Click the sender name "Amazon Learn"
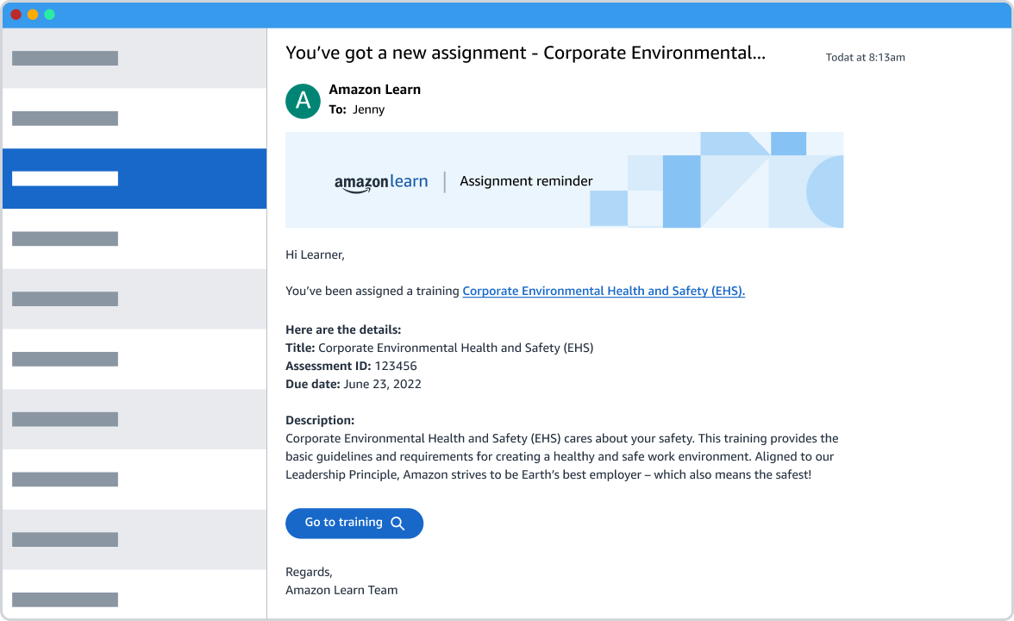The height and width of the screenshot is (621, 1014). point(375,90)
